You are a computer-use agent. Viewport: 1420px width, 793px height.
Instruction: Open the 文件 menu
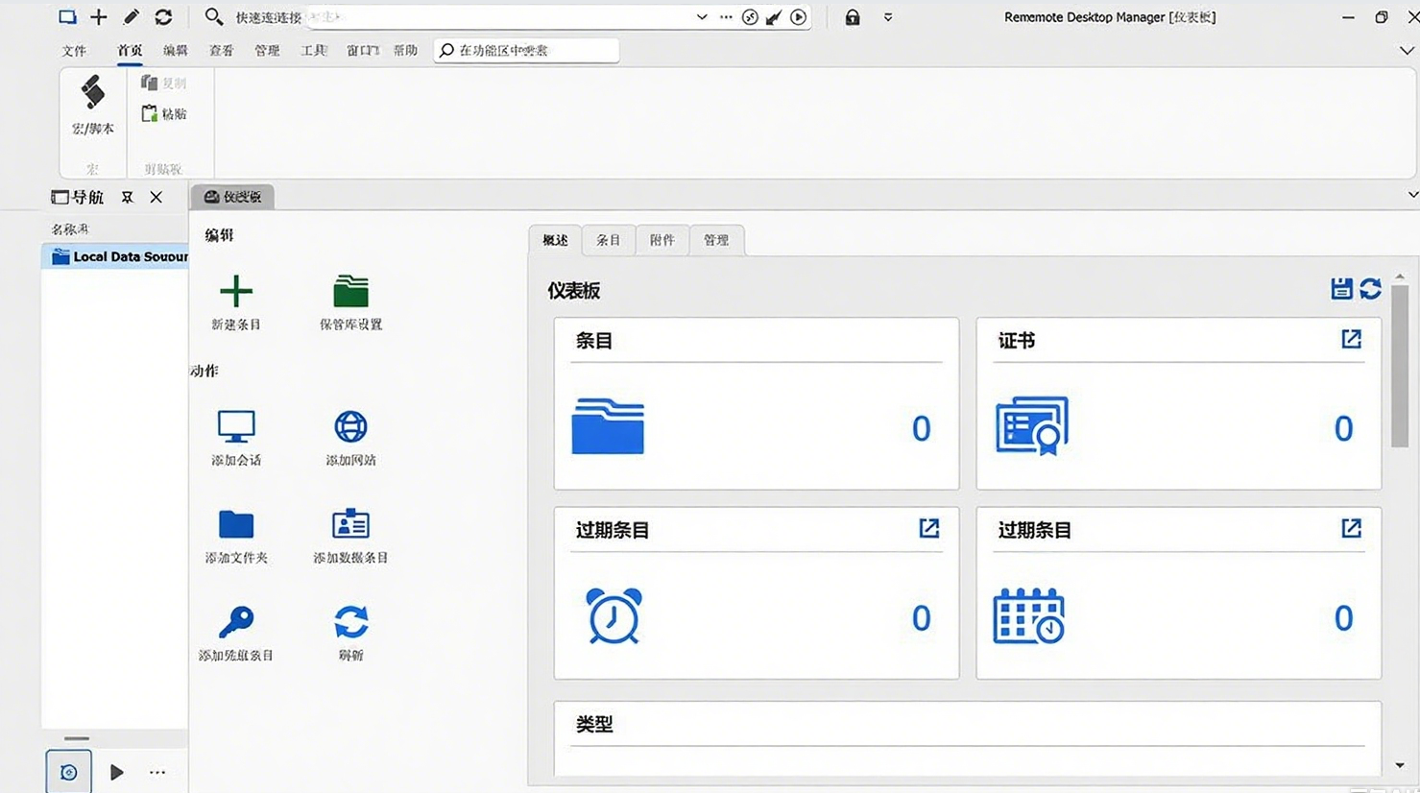(x=74, y=51)
